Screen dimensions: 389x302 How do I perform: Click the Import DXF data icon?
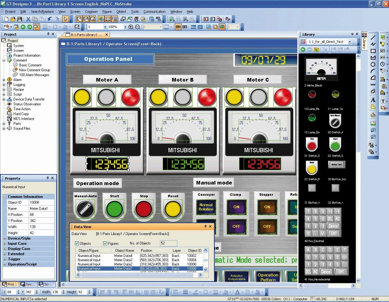coord(373,130)
